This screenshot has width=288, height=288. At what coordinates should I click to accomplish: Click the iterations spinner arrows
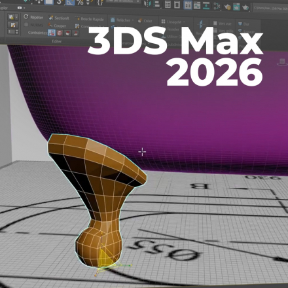[17, 32]
